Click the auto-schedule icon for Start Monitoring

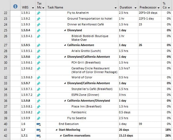click(x=38, y=130)
